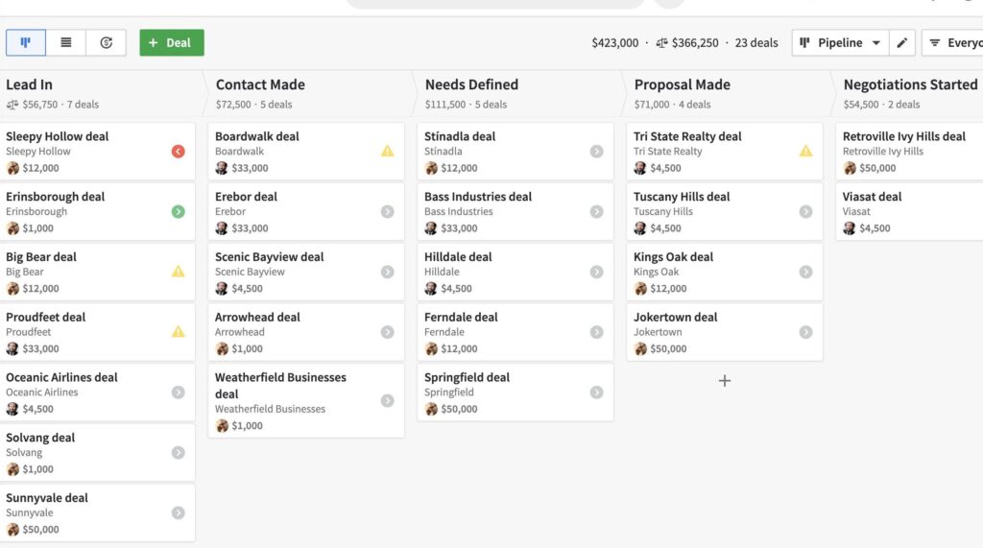Click activity arrow on Stínadla deal
This screenshot has height=548, width=983.
(x=596, y=151)
